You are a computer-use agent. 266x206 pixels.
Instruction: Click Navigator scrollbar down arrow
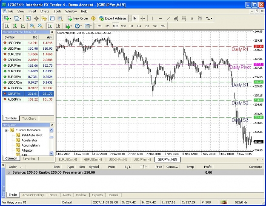[51, 153]
